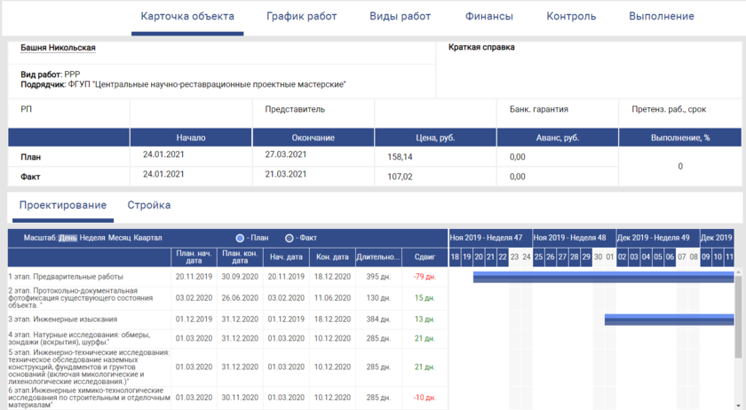The width and height of the screenshot is (746, 410).
Task: Click the Сдвиг column header
Action: click(x=425, y=257)
